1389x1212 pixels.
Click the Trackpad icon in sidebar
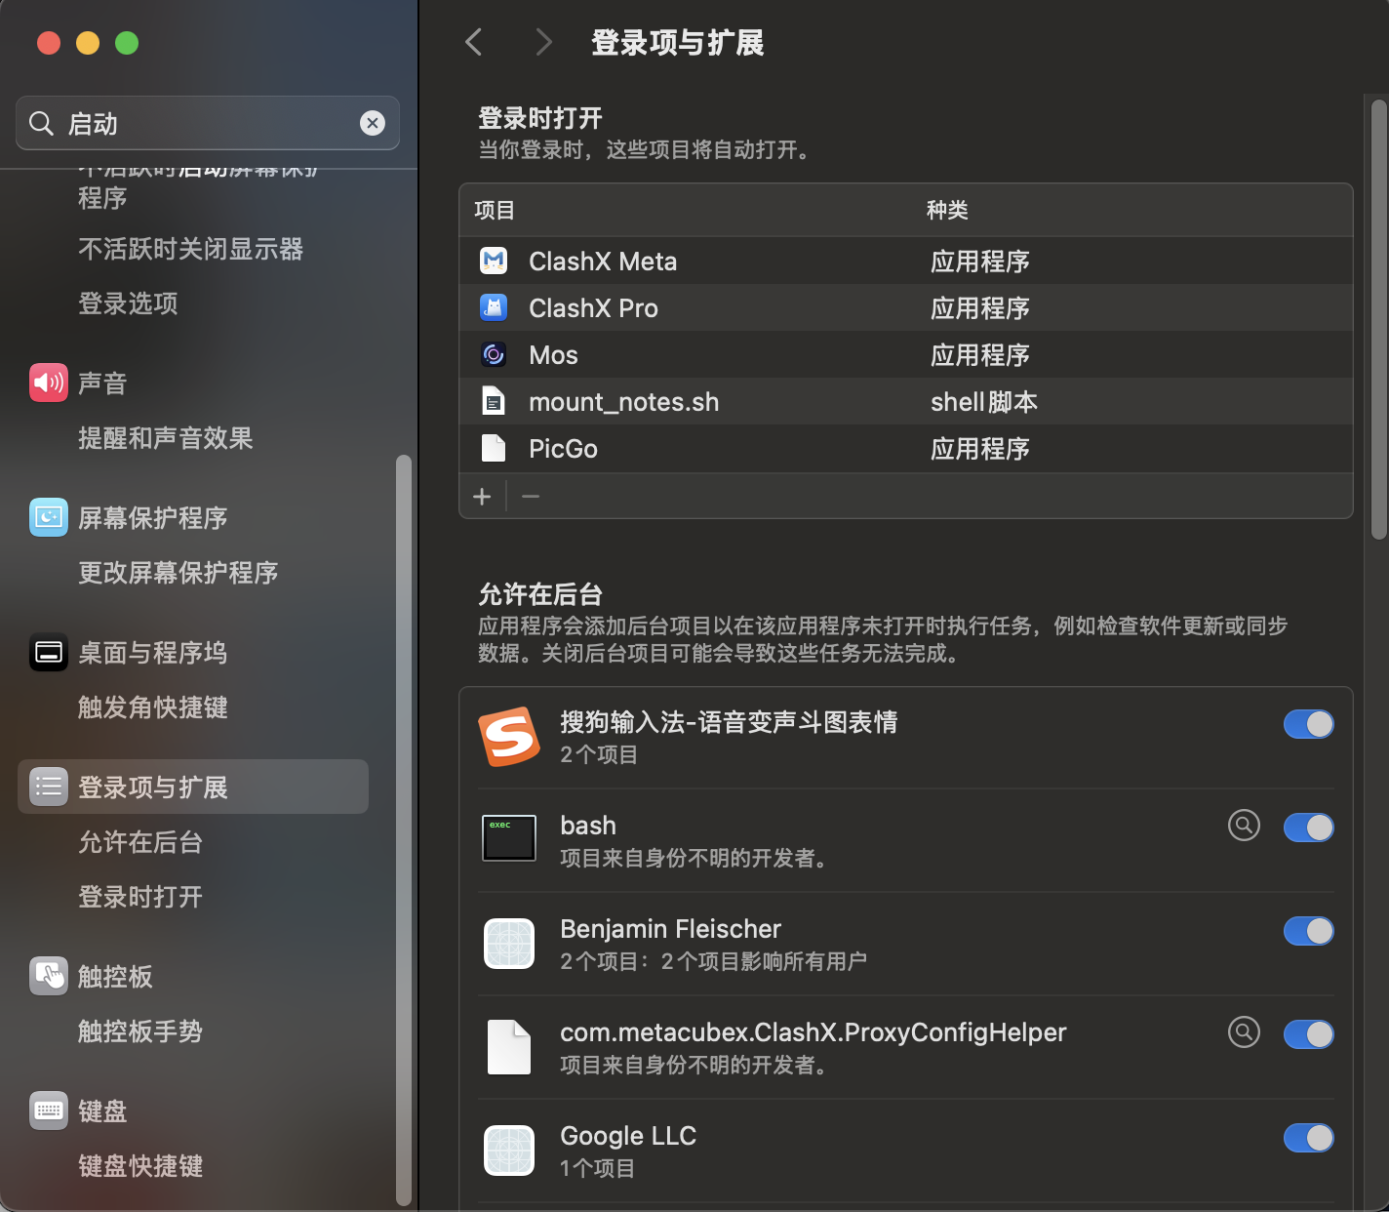tap(49, 976)
